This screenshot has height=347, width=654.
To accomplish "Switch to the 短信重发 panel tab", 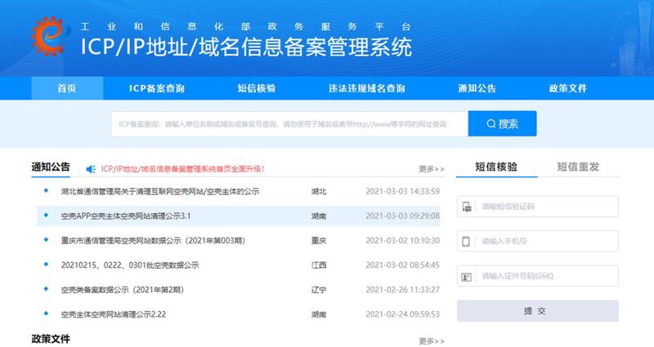I will click(578, 167).
